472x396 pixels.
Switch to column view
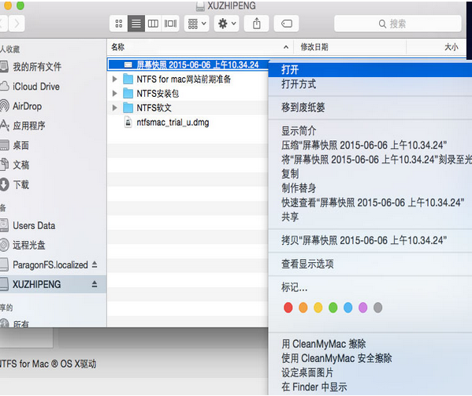pyautogui.click(x=153, y=24)
